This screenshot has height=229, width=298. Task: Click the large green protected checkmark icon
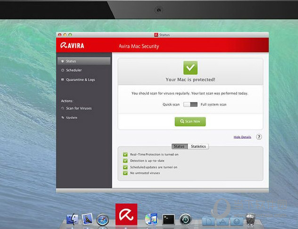[x=190, y=67]
